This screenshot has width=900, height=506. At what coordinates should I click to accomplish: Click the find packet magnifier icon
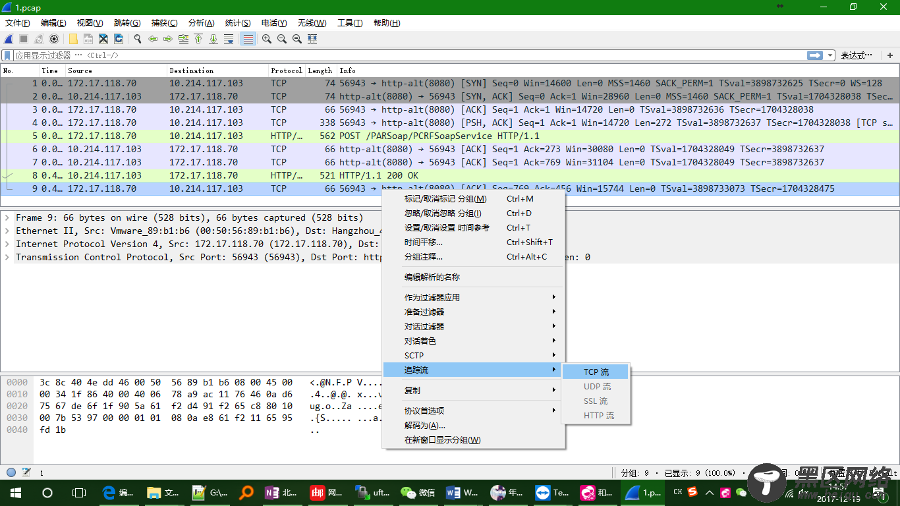pyautogui.click(x=138, y=39)
